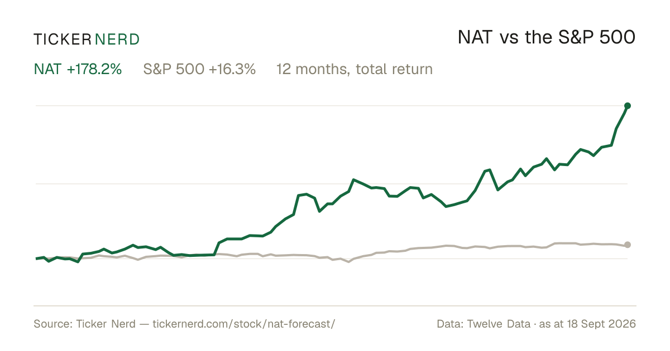The height and width of the screenshot is (351, 670).
Task: Open the tickernerd.com/stock/nat-forecast/ source link
Action: (243, 324)
